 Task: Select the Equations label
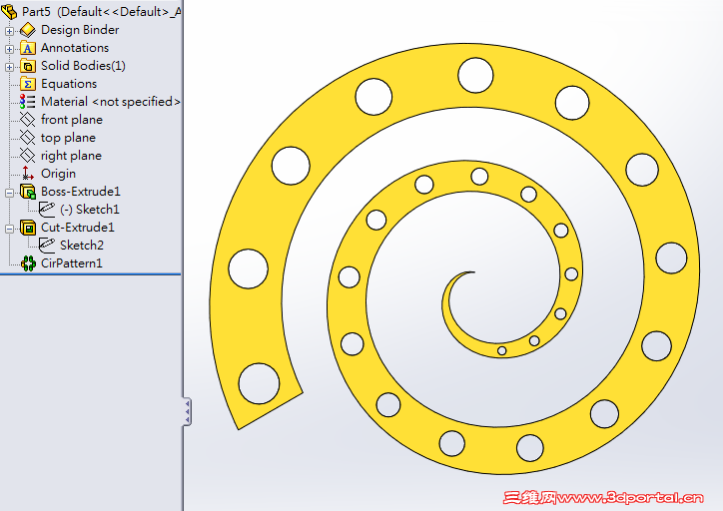69,84
